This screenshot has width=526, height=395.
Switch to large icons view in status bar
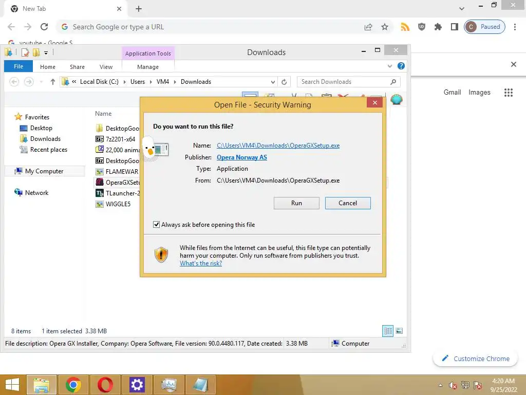(x=399, y=331)
